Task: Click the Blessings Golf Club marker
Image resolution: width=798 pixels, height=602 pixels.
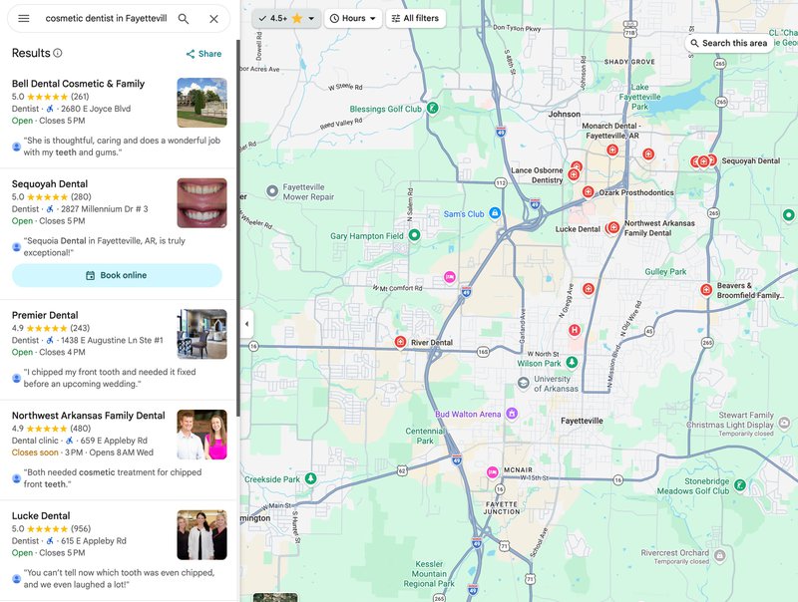Action: (433, 108)
